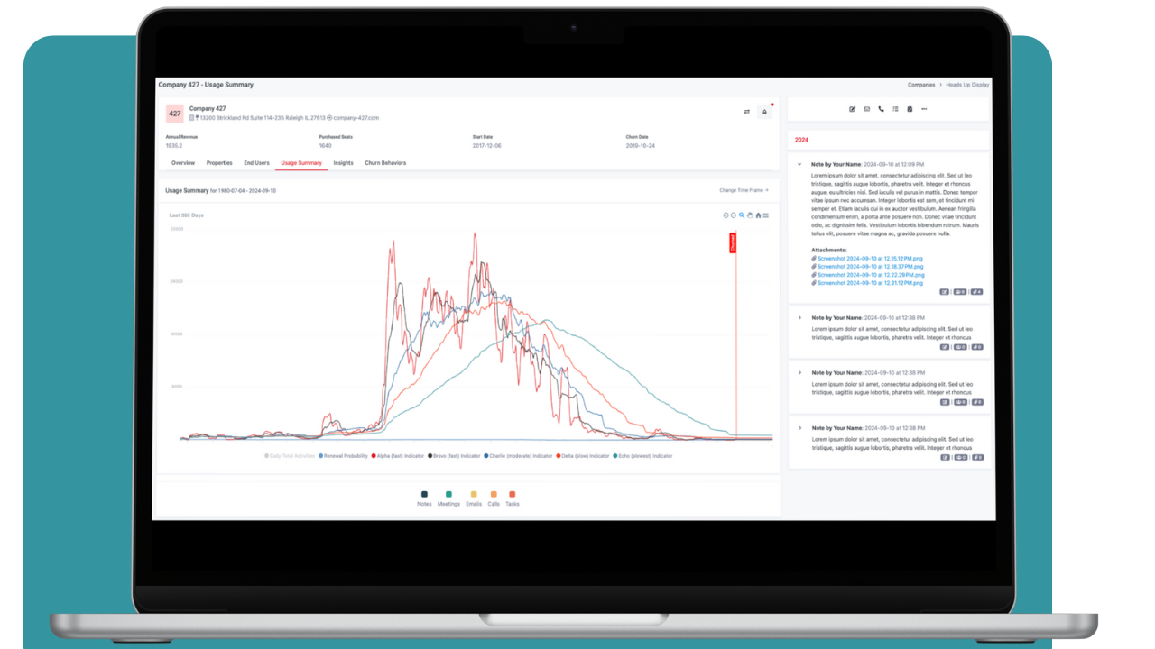The width and height of the screenshot is (1155, 649).
Task: Open the chart hamburger menu
Action: coord(766,215)
